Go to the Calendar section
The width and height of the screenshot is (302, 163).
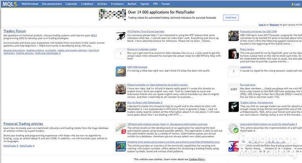[x=71, y=4]
